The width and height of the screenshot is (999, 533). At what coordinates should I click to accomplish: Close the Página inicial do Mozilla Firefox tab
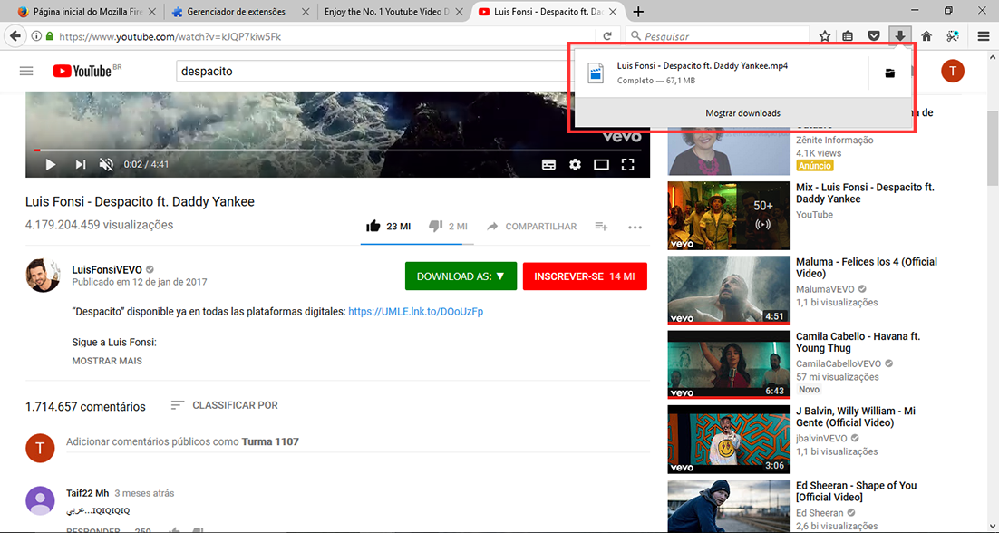pyautogui.click(x=150, y=12)
